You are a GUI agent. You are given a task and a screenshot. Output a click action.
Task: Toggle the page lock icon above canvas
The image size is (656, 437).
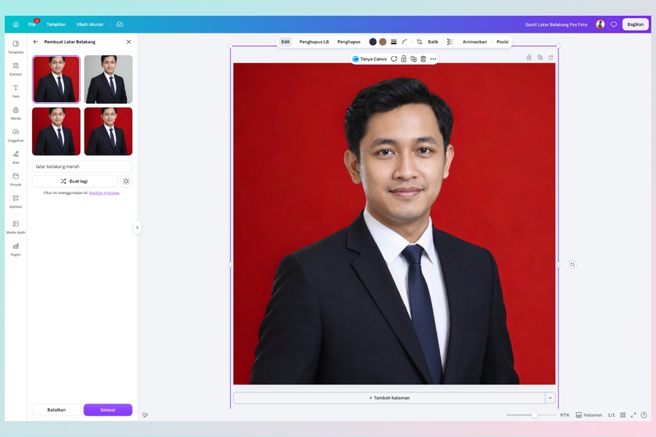529,57
